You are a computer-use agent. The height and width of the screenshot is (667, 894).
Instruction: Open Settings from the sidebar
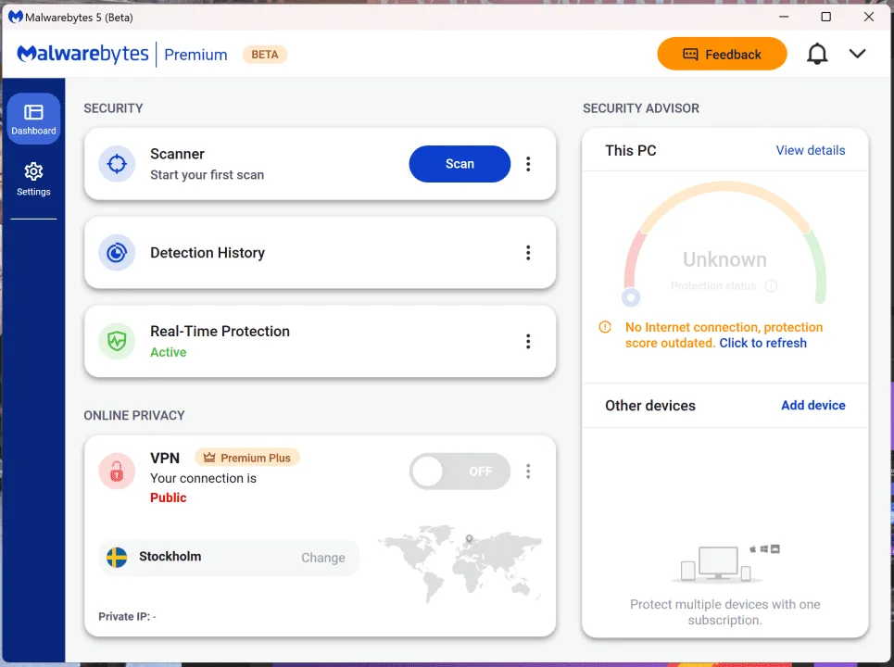click(33, 180)
